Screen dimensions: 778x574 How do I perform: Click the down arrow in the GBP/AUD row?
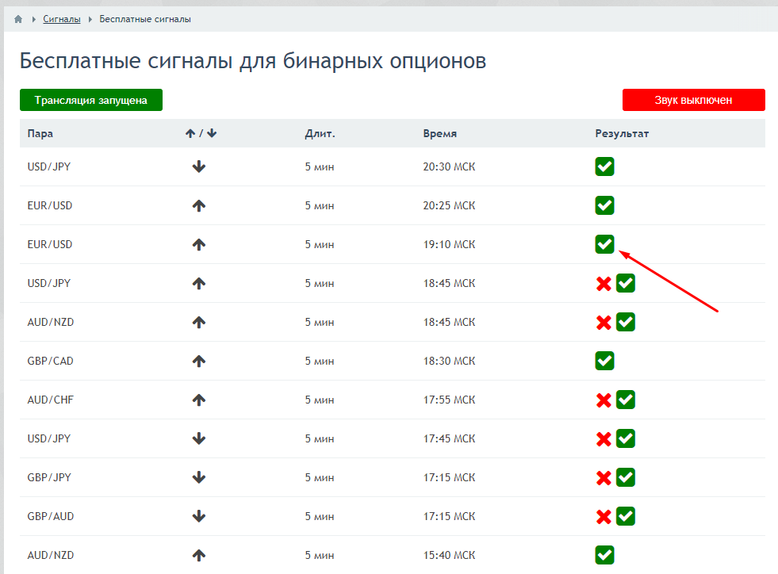(199, 516)
